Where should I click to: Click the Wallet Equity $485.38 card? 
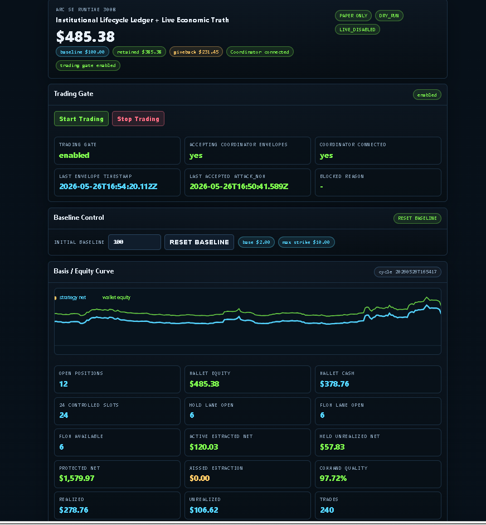[x=247, y=379]
